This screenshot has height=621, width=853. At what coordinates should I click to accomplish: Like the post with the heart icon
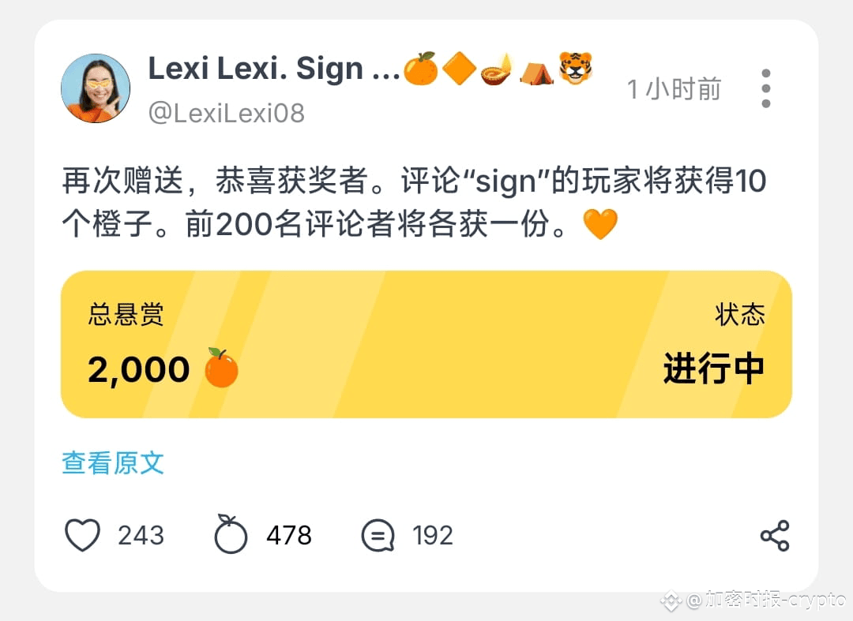click(x=82, y=535)
